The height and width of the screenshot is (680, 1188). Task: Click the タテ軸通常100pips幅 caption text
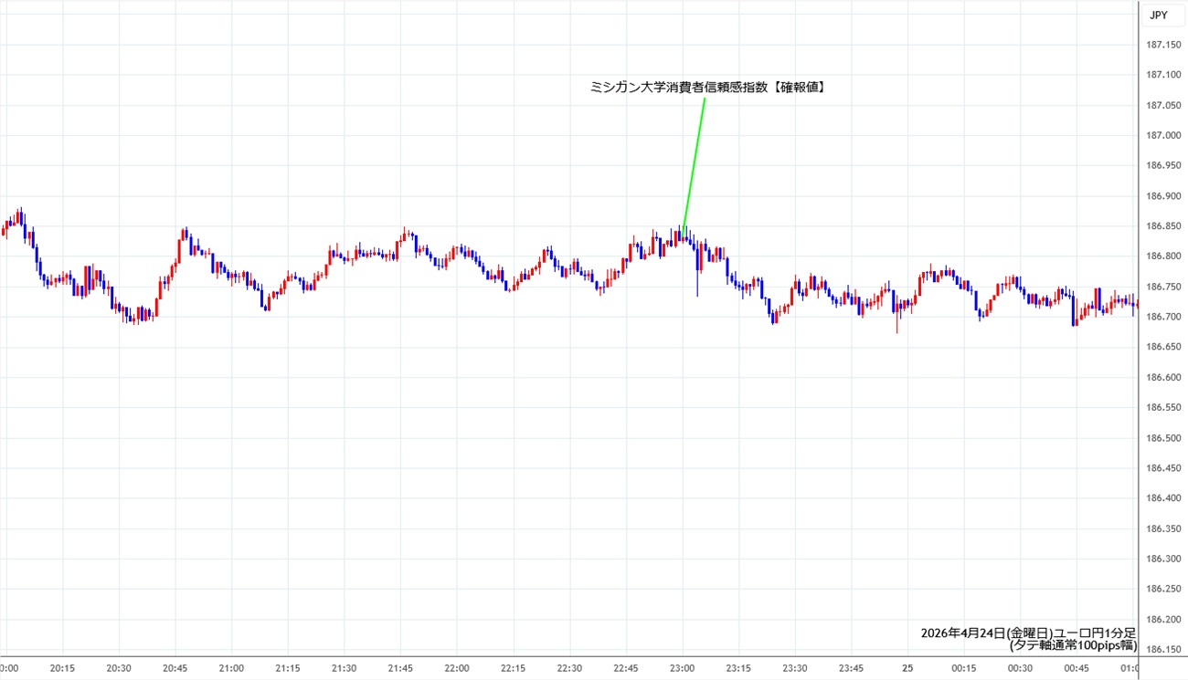point(1073,645)
